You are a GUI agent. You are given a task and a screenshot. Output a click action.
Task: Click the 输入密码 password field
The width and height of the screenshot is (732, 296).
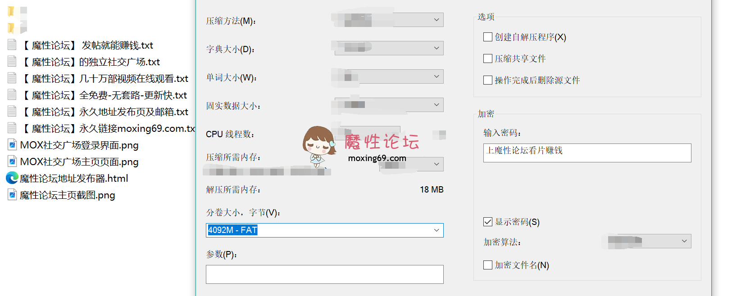pos(587,153)
